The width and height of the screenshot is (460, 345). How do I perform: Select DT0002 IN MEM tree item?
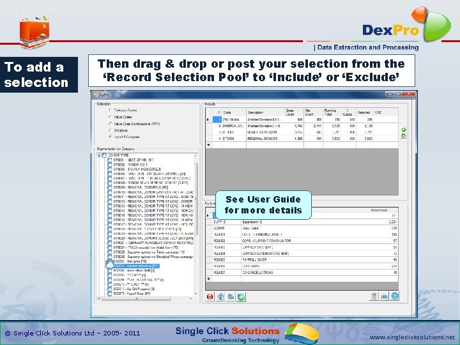(x=130, y=165)
